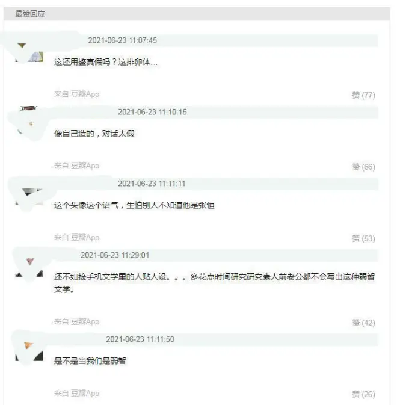This screenshot has height=405, width=397.
Task: Click 来自 豆瓣App under the 弱智文学 comment
Action: click(76, 321)
